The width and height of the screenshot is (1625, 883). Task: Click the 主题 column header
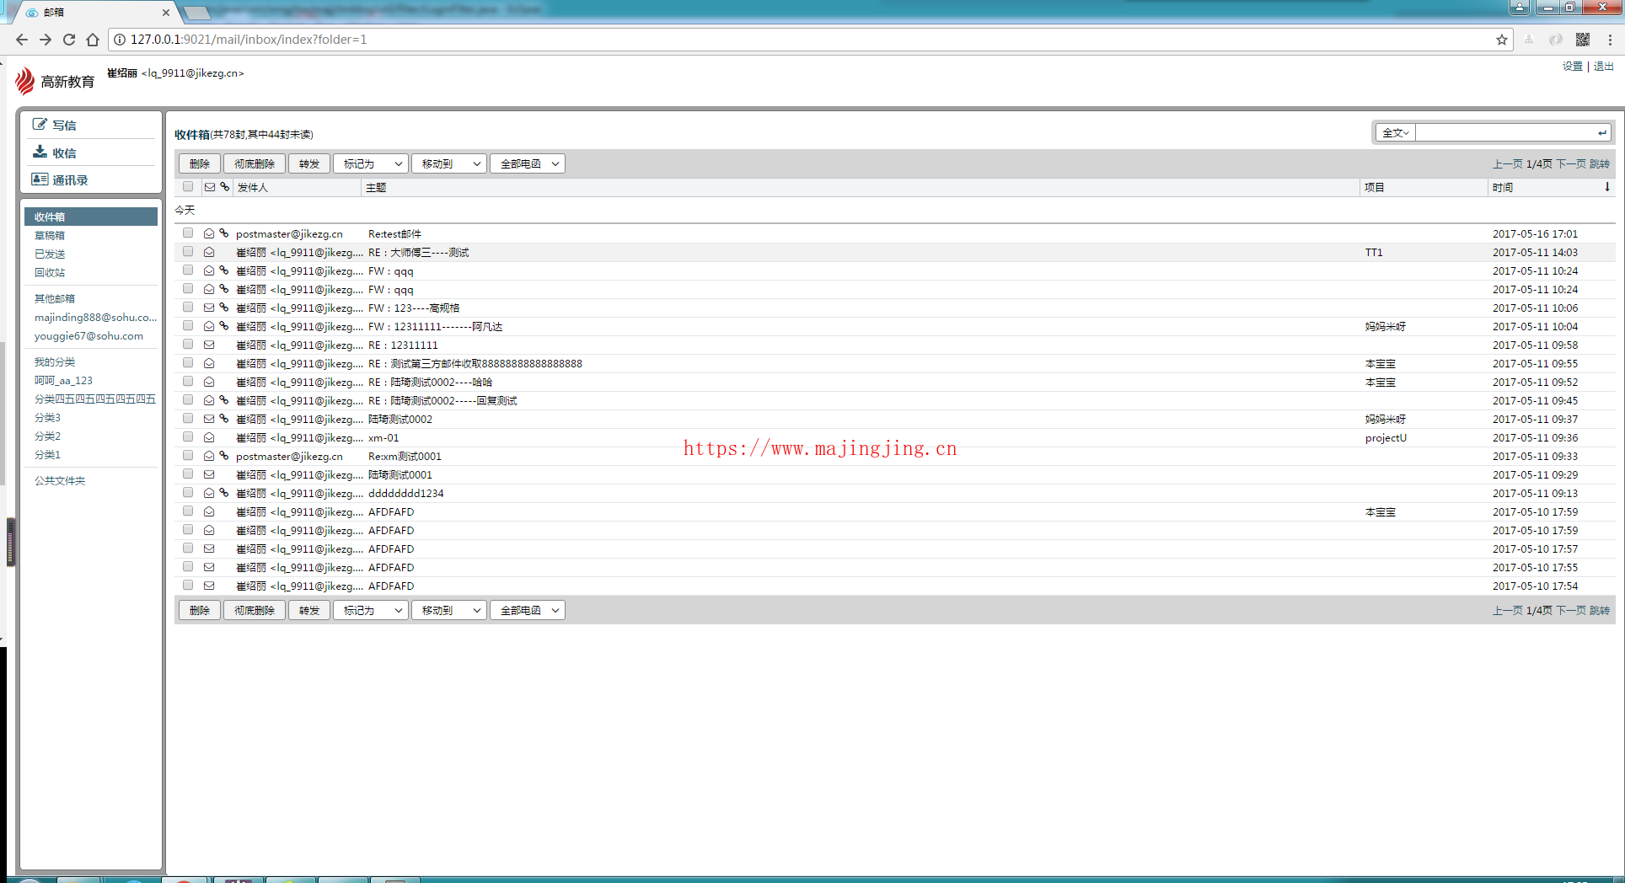376,187
